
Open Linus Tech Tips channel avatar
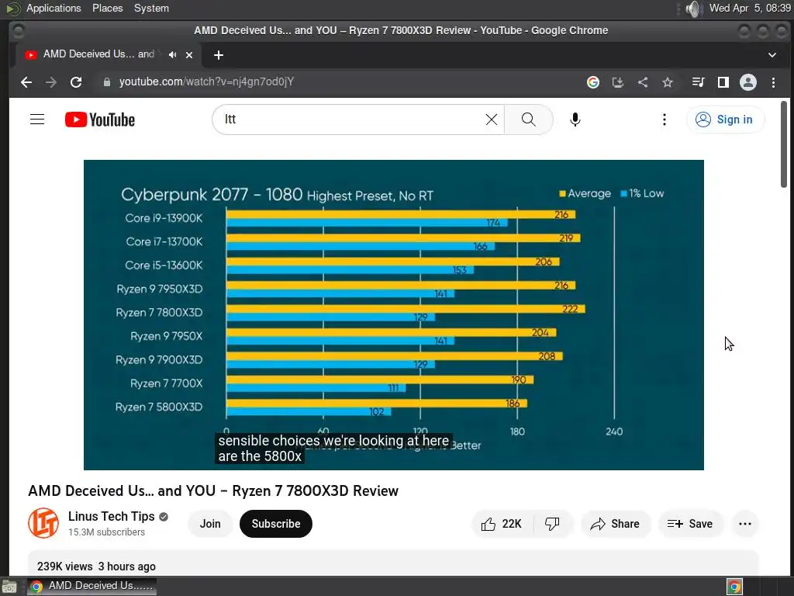coord(43,523)
